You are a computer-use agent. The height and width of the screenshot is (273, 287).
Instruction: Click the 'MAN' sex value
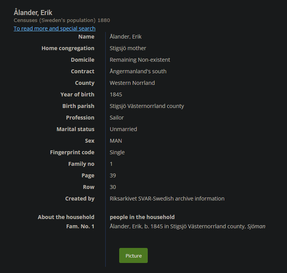(116, 141)
